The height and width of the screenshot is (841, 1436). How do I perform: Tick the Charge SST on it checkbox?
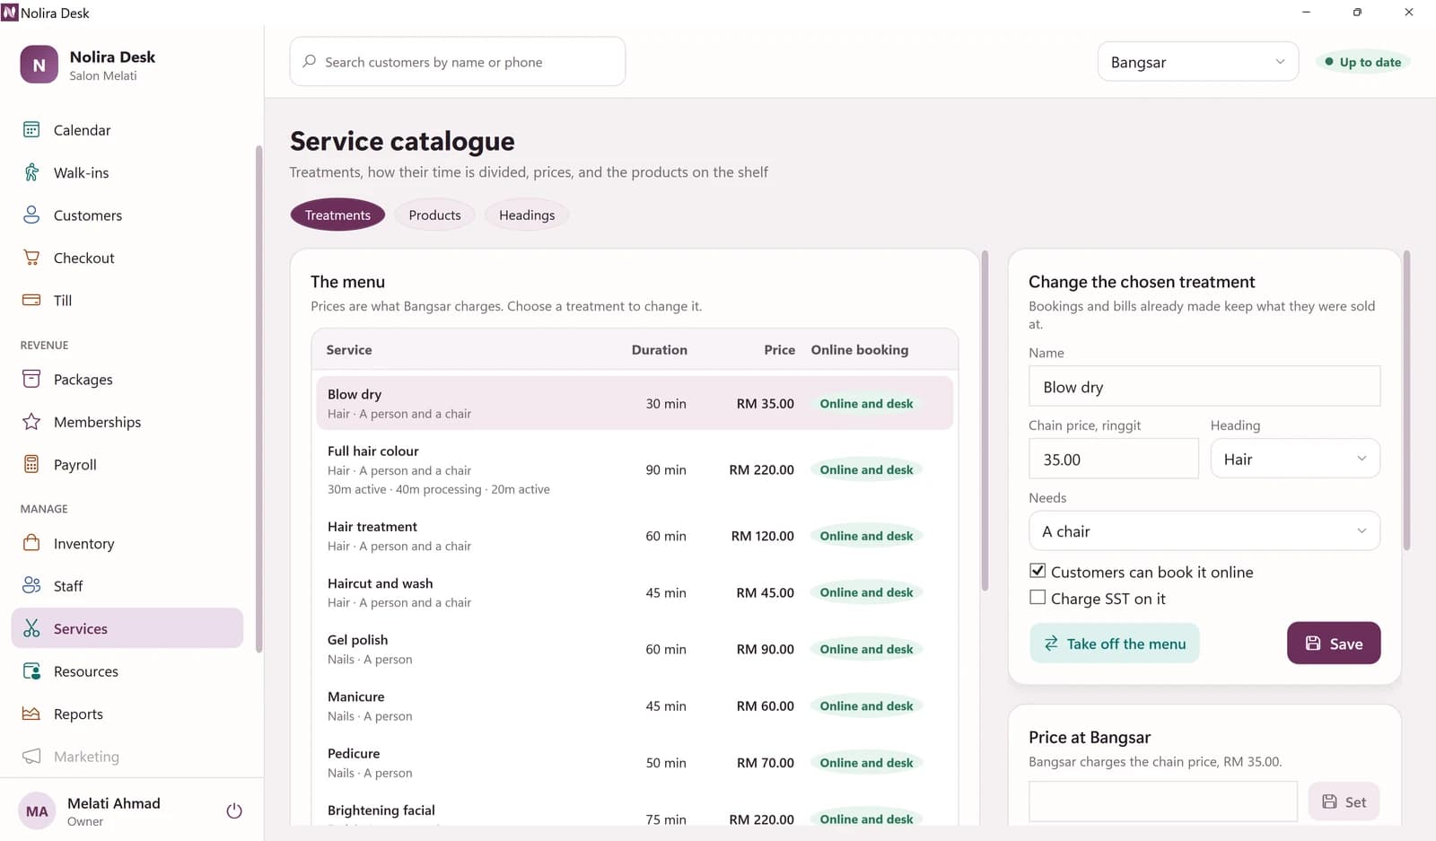click(x=1038, y=598)
